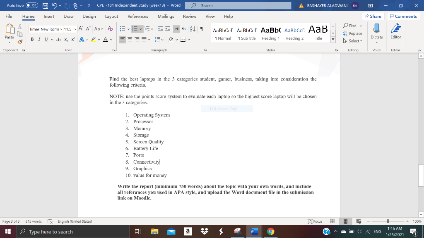424x238 pixels.
Task: Click the Sort icon in Paragraph group
Action: pyautogui.click(x=193, y=29)
